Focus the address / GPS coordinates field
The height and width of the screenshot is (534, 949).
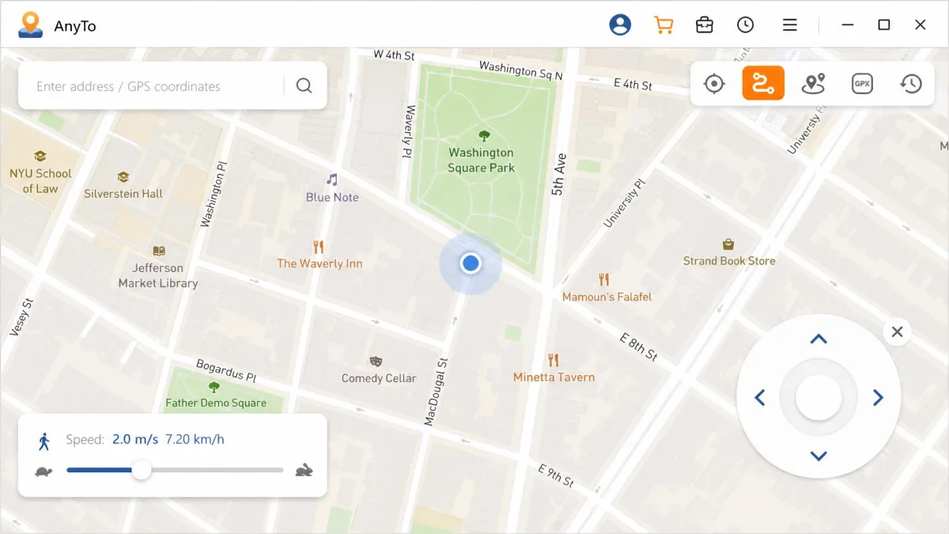point(157,86)
